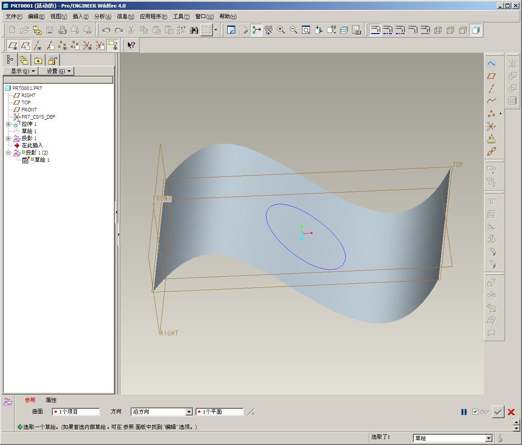The image size is (522, 445).
Task: Toggle datum planes display on or off
Action: tap(13, 45)
